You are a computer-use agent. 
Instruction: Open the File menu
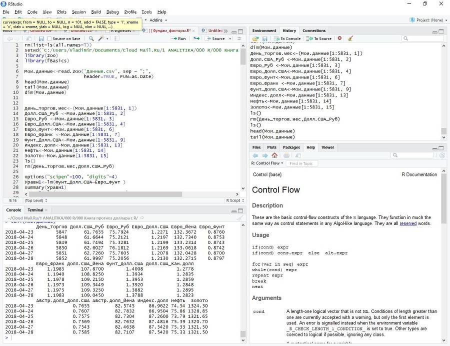click(5, 12)
